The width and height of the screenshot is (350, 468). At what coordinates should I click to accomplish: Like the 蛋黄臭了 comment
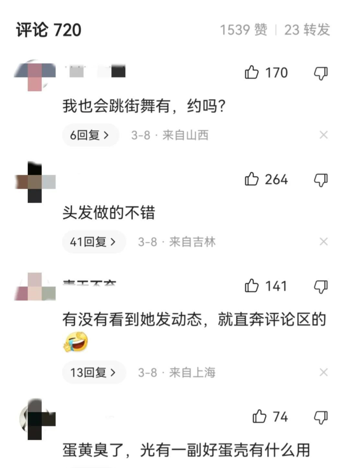(259, 416)
